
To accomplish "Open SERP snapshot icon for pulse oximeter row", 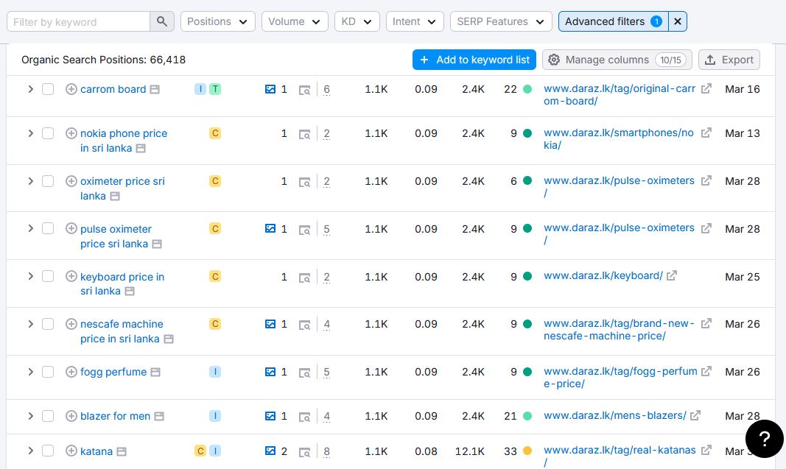I will coord(304,230).
